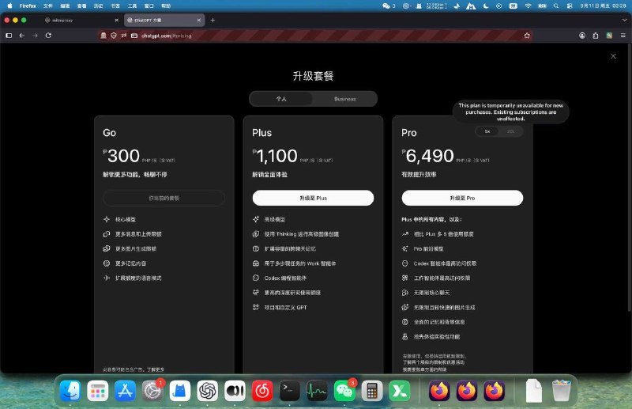Click the 了解更多 link under Go plan
632x409 pixels.
click(x=155, y=369)
